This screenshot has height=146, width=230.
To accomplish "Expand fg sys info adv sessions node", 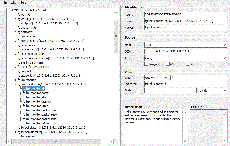I will pyautogui.click(x=15, y=67).
